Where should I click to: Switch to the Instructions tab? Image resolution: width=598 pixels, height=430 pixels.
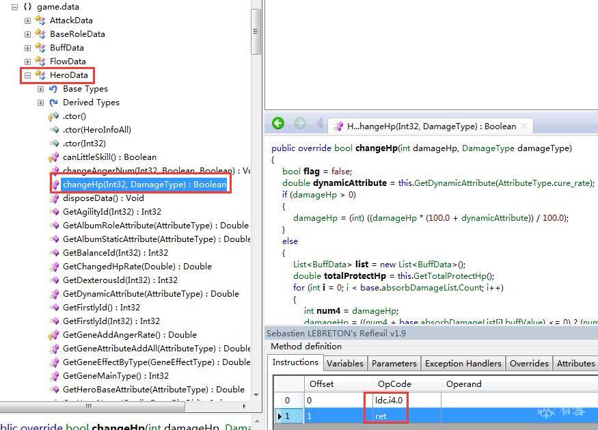point(295,362)
